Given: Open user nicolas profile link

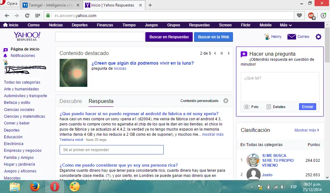Looking at the screenshot, I should point(120,69).
